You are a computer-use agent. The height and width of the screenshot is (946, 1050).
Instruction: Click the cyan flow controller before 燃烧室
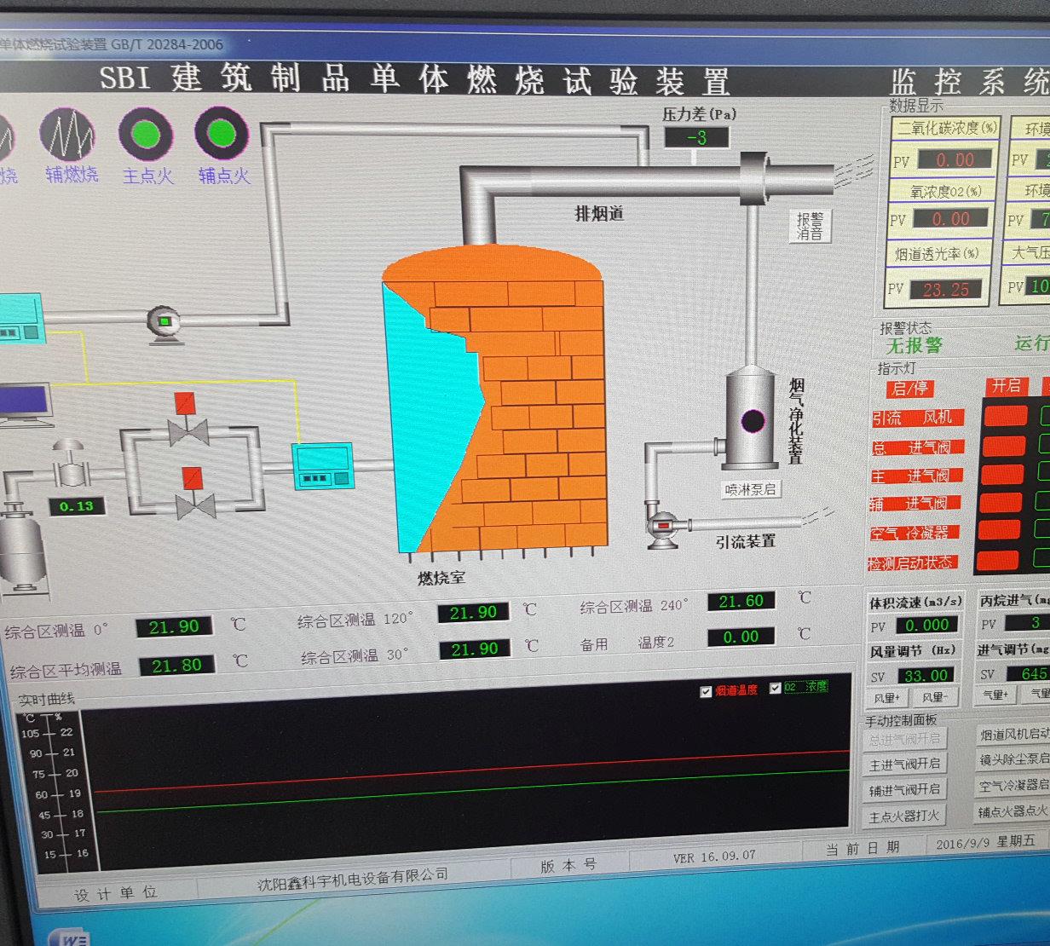coord(323,467)
